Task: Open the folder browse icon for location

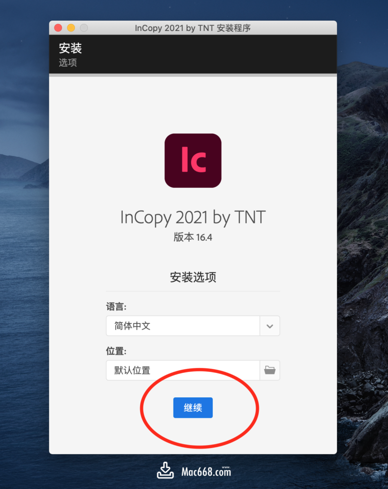Action: (x=269, y=370)
